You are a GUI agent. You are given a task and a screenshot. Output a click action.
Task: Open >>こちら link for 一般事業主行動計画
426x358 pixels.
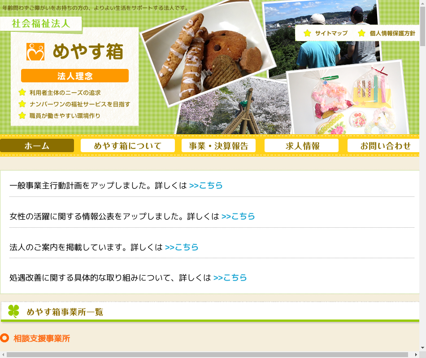[x=206, y=186]
